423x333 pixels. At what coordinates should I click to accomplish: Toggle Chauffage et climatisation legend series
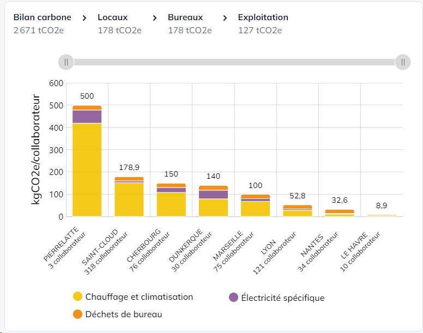tap(133, 296)
